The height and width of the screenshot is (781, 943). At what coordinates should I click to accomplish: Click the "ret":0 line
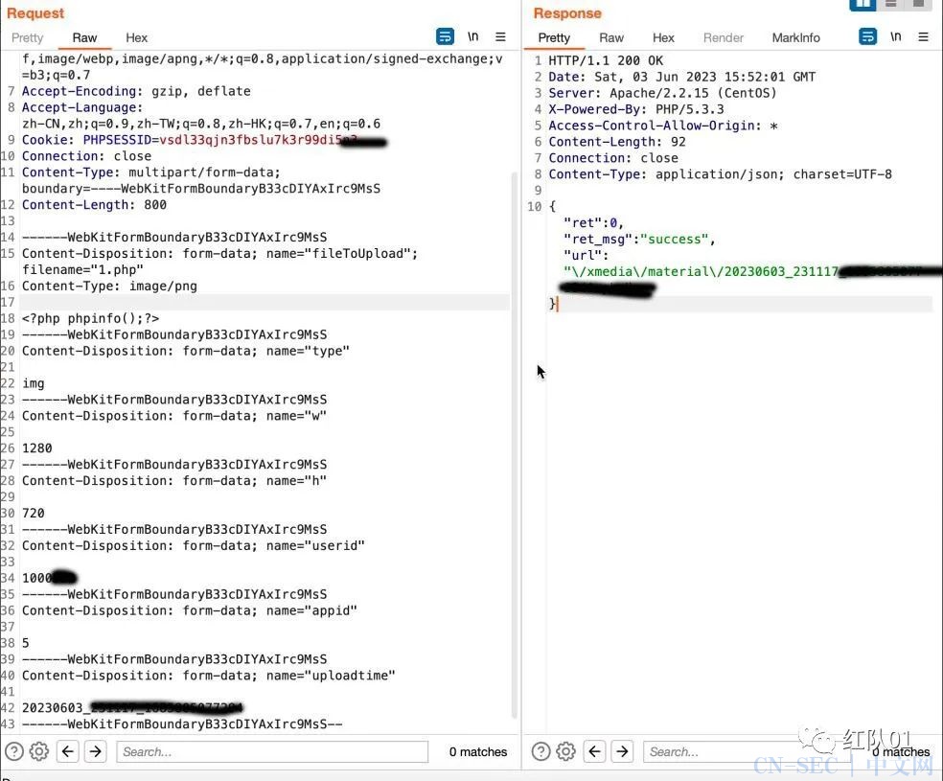593,223
